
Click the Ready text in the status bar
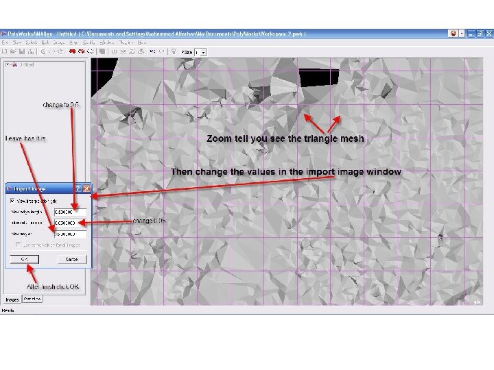8,310
